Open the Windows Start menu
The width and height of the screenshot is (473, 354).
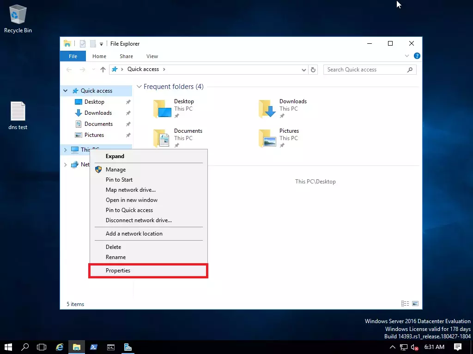click(8, 347)
